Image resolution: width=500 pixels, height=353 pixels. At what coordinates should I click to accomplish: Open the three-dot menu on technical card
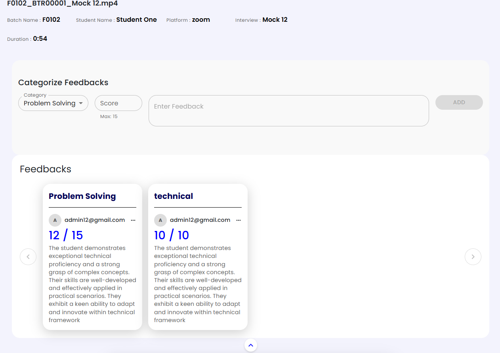[x=239, y=220]
